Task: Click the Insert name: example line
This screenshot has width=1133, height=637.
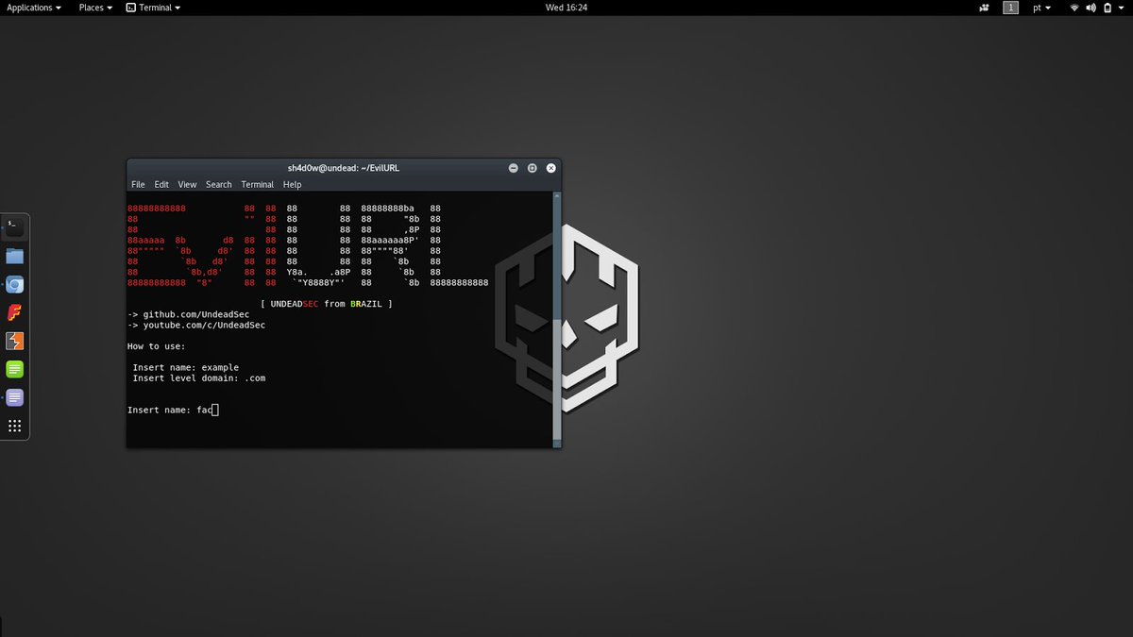Action: (186, 368)
